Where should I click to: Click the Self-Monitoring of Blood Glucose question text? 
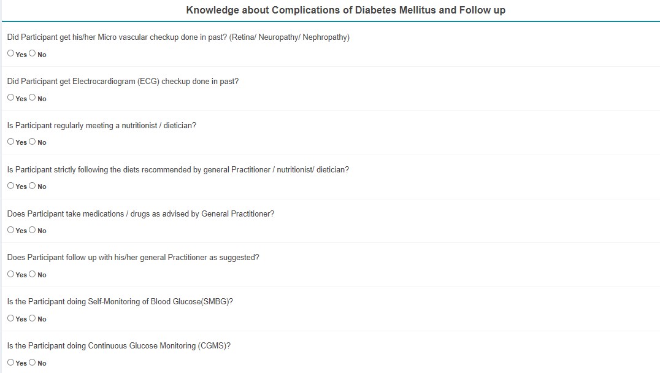[x=120, y=301]
